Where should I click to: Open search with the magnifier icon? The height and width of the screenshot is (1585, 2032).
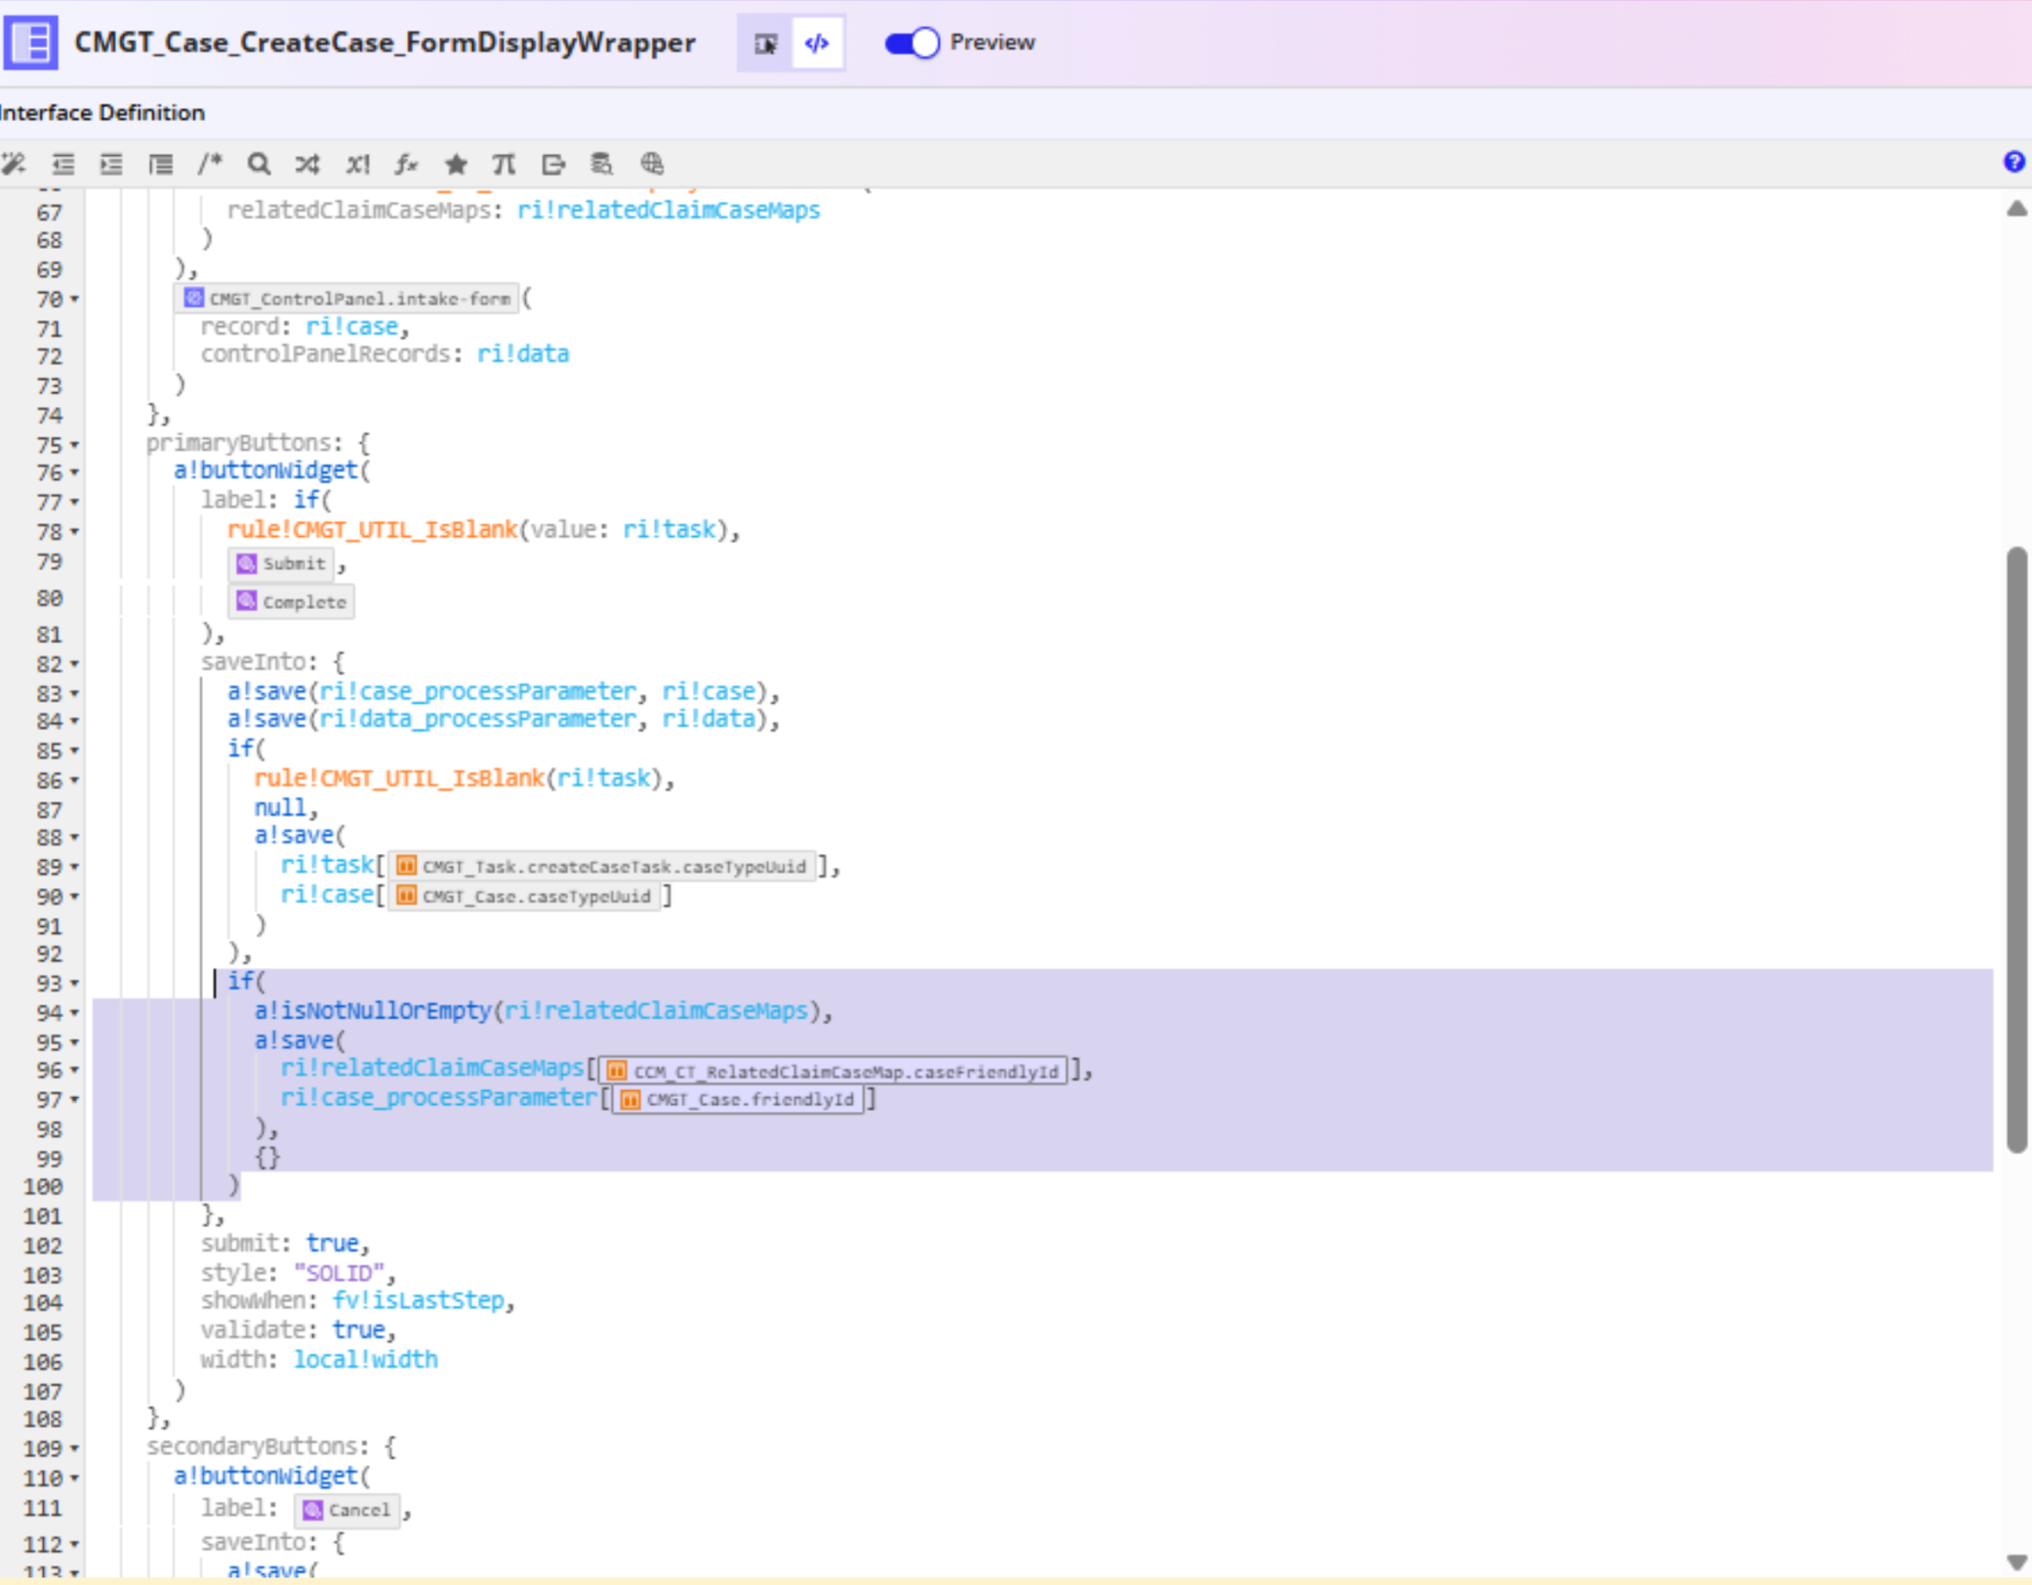click(259, 164)
